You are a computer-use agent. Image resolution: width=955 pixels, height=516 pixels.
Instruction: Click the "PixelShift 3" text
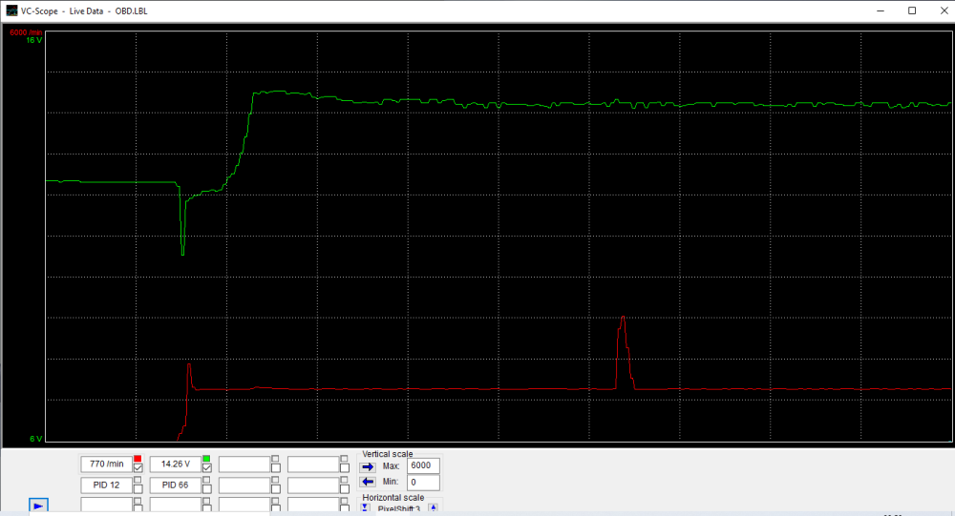coord(399,508)
